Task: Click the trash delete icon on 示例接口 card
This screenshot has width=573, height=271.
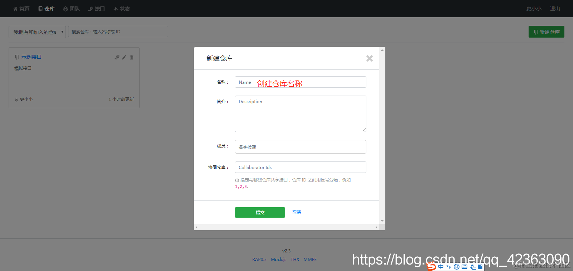Action: 131,57
